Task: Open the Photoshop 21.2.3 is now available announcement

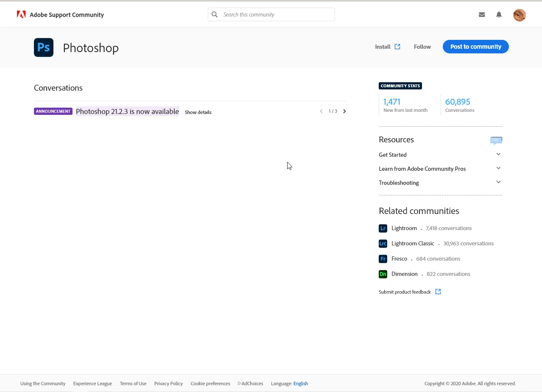Action: (x=127, y=111)
